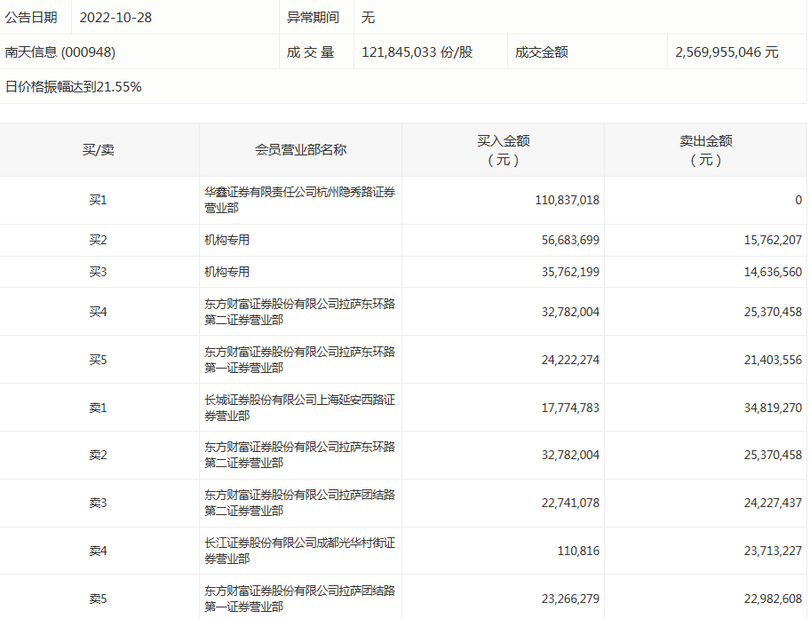810x619 pixels.
Task: Click the volume value 121,845,033 份/股
Action: pyautogui.click(x=417, y=52)
